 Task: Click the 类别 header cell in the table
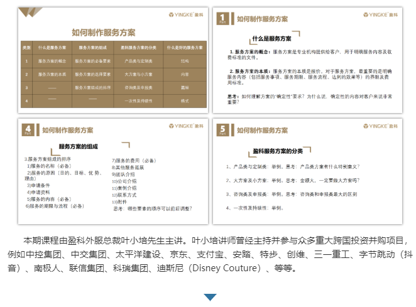point(26,47)
